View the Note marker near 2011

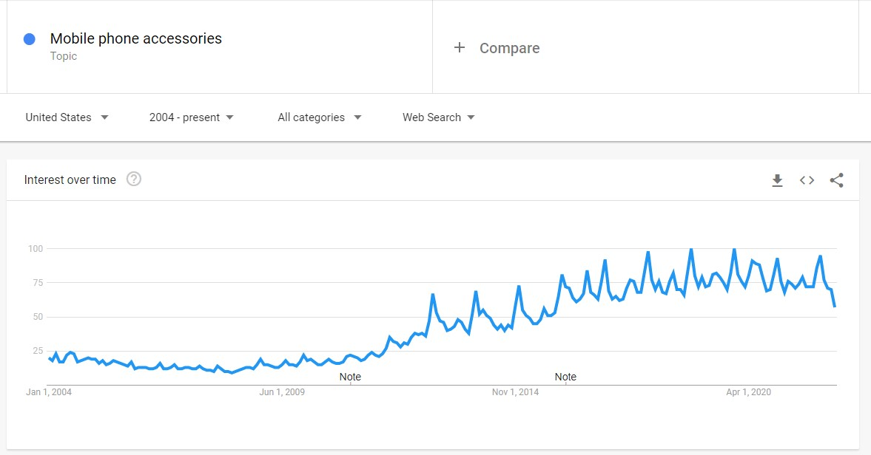[x=350, y=377]
